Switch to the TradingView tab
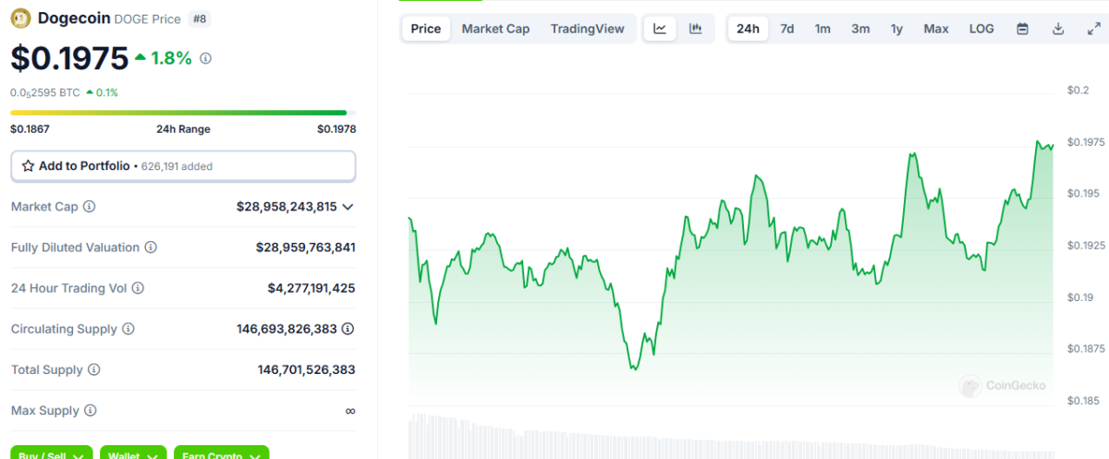The height and width of the screenshot is (459, 1109). coord(587,29)
